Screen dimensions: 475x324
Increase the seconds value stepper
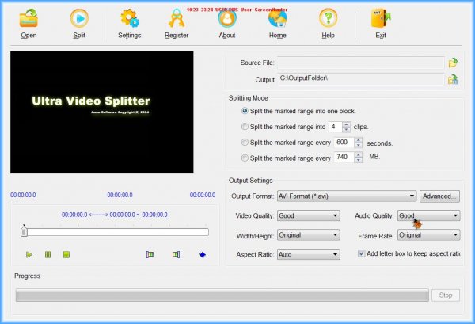pos(359,140)
